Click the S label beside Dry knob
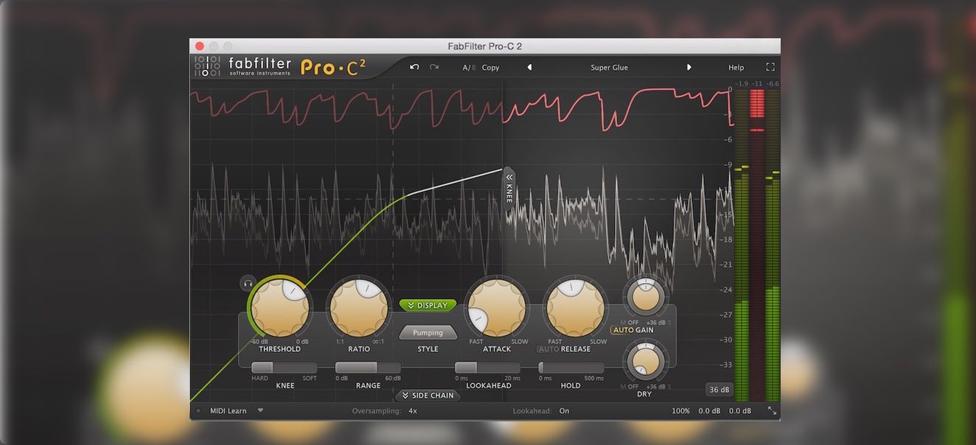Image resolution: width=976 pixels, height=445 pixels. pos(669,387)
